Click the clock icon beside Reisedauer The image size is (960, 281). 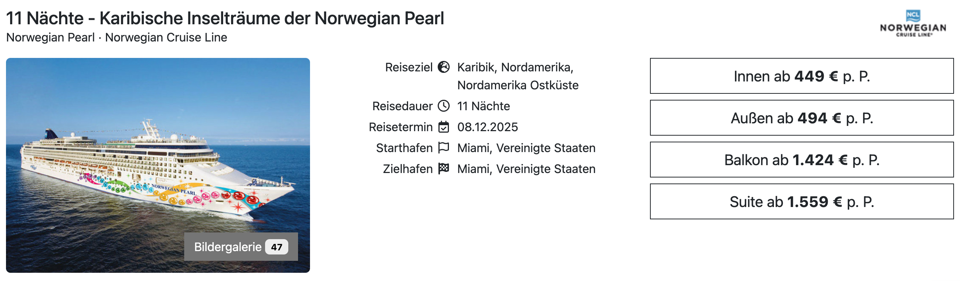click(x=444, y=106)
